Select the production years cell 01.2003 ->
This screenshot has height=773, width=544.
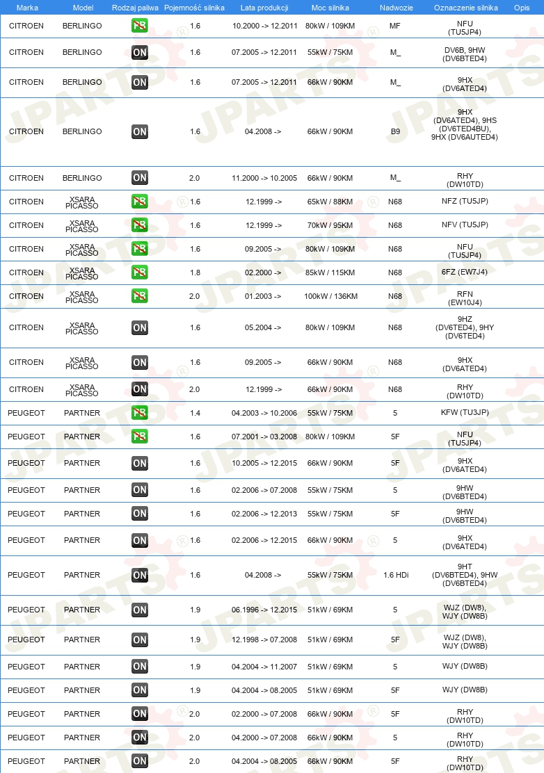pos(263,296)
